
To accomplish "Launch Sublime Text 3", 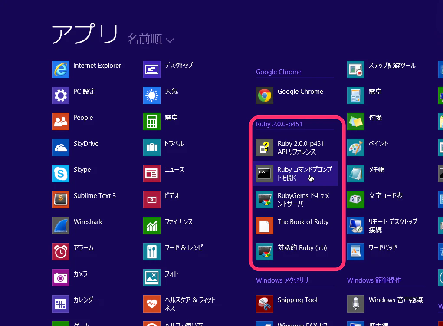I will pyautogui.click(x=84, y=199).
